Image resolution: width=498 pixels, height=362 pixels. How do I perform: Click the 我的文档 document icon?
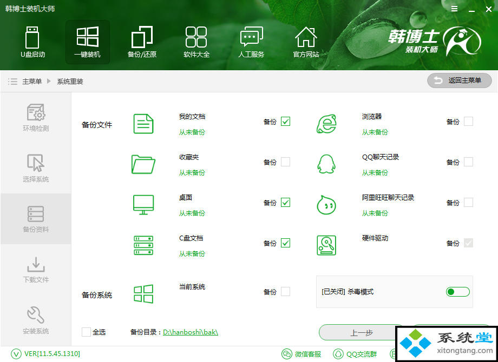pyautogui.click(x=143, y=124)
